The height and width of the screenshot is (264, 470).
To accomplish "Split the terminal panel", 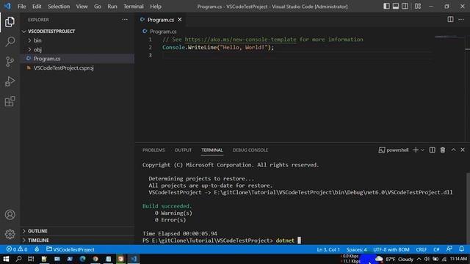I will pyautogui.click(x=432, y=150).
